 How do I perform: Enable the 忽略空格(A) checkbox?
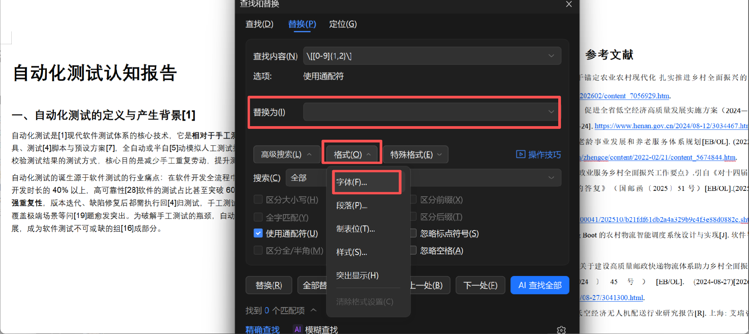pos(413,250)
